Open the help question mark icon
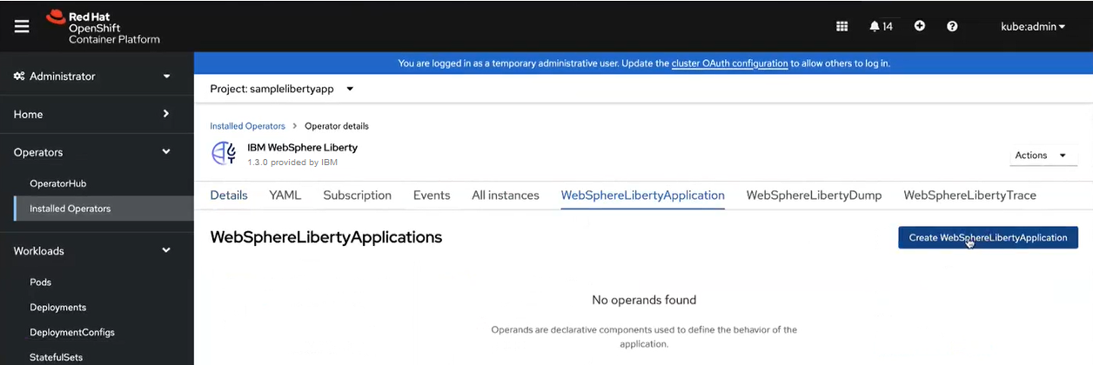This screenshot has height=365, width=1093. pos(952,26)
